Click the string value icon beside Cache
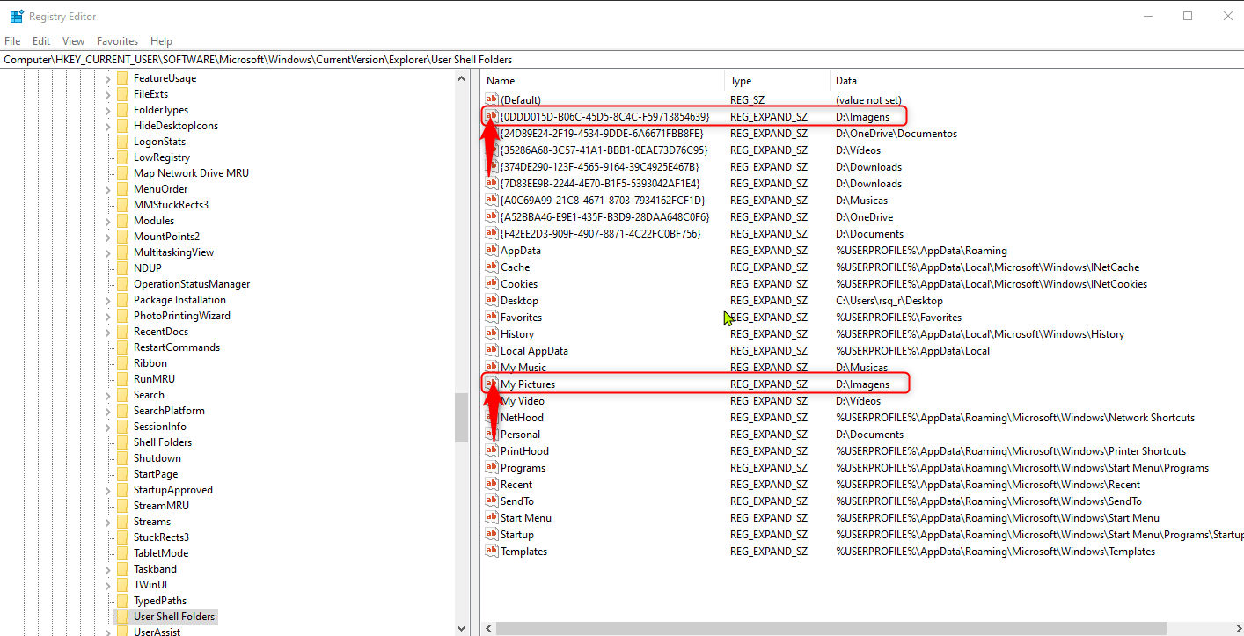The width and height of the screenshot is (1244, 636). 492,267
